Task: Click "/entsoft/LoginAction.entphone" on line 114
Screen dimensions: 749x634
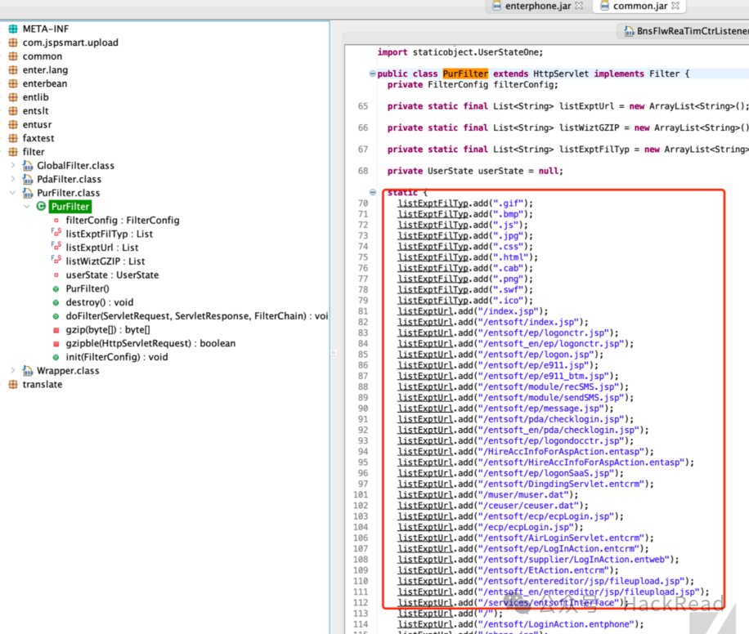Action: click(x=557, y=624)
